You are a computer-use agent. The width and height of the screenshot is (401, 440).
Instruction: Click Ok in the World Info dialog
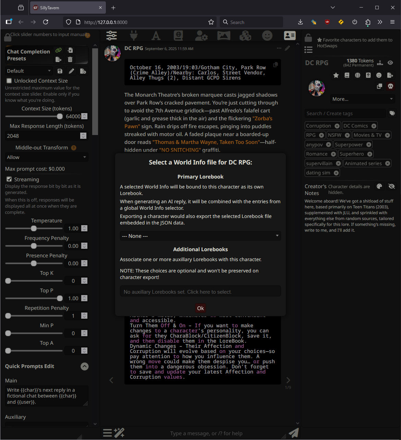tap(200, 308)
